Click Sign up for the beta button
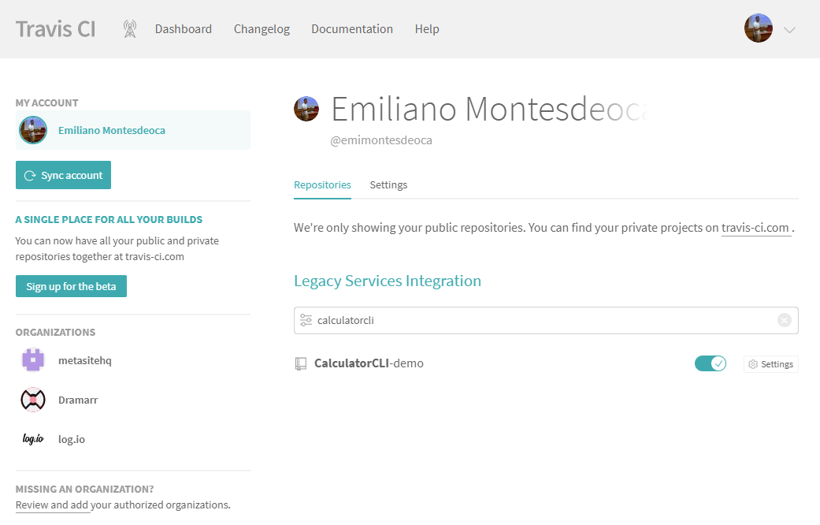The height and width of the screenshot is (525, 820). [71, 286]
